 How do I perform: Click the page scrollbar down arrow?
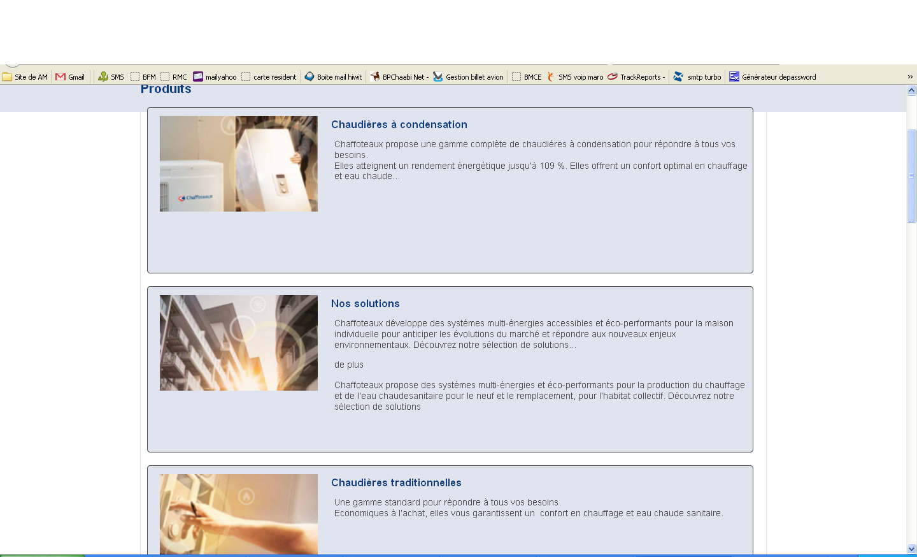click(x=911, y=549)
